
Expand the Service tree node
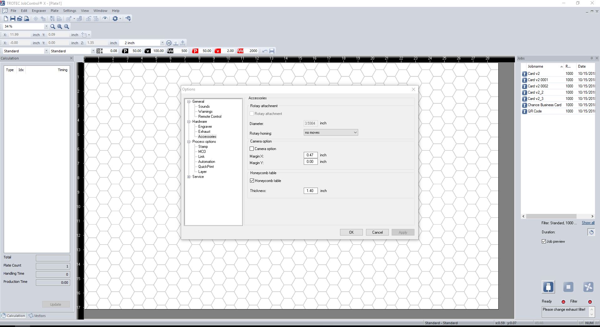coord(189,177)
